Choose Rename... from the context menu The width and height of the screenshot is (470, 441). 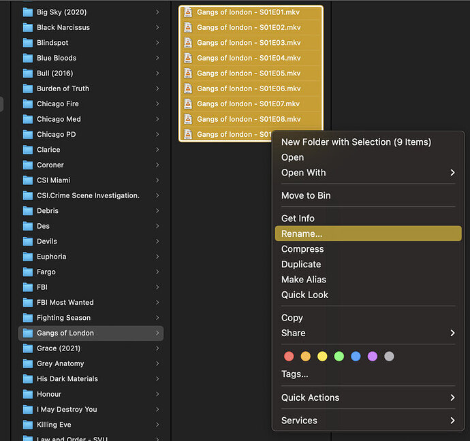click(302, 233)
